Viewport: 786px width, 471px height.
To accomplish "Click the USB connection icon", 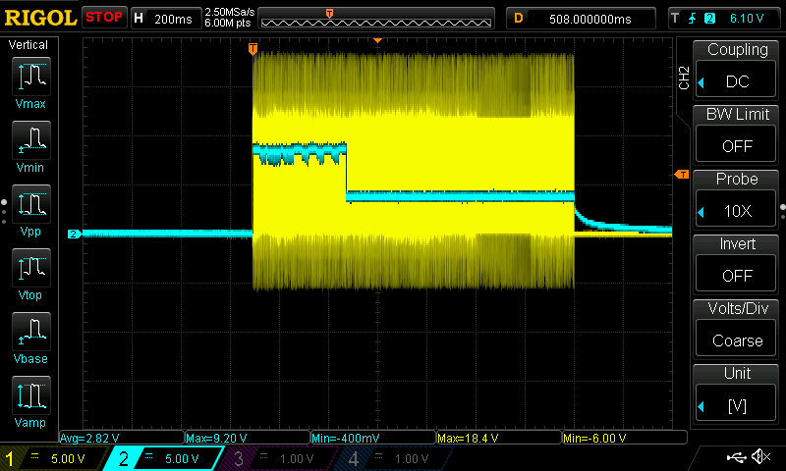I will coord(736,457).
